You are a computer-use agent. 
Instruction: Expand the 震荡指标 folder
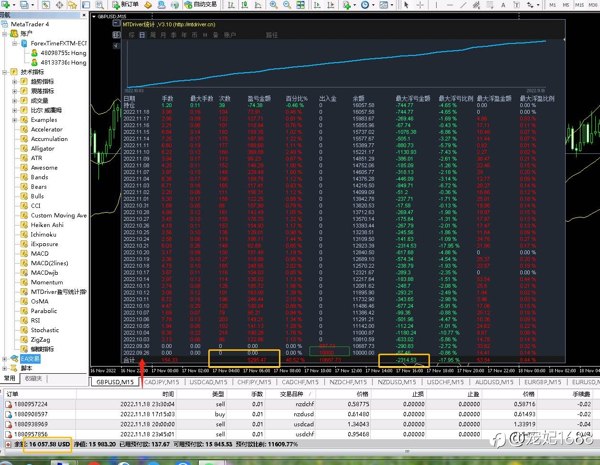click(15, 91)
